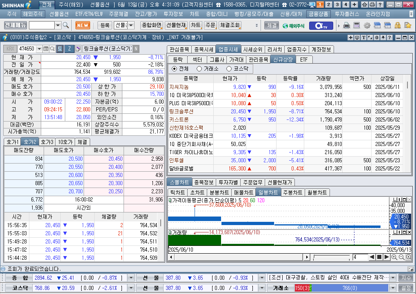Click chart scrollbar left arrow

pos(171,257)
